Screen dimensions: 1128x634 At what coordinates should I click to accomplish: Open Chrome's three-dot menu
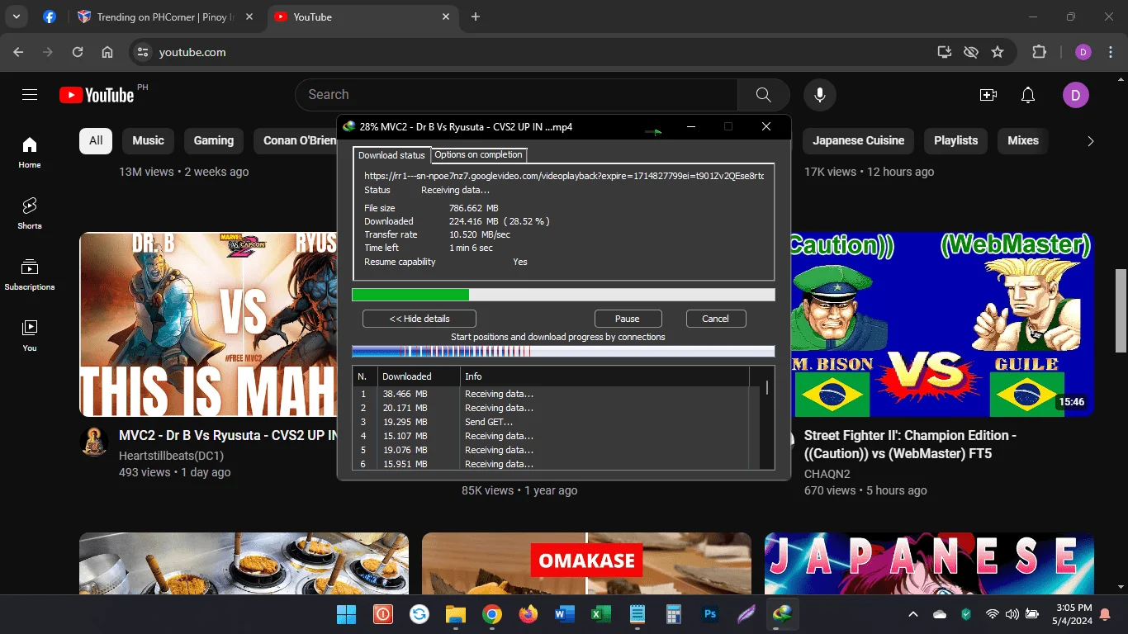pos(1110,52)
